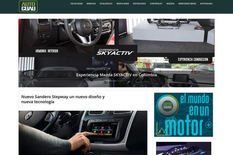Open the Sandero touchscreen dashboard image
This screenshot has width=233, height=155.
[x=83, y=133]
